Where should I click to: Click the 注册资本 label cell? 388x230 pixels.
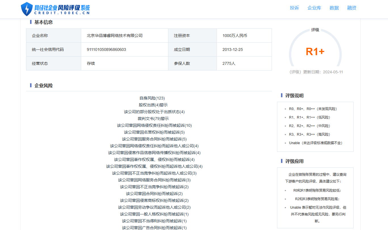tap(192, 36)
